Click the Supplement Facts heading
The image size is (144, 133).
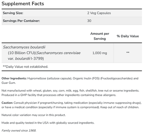click(23, 4)
